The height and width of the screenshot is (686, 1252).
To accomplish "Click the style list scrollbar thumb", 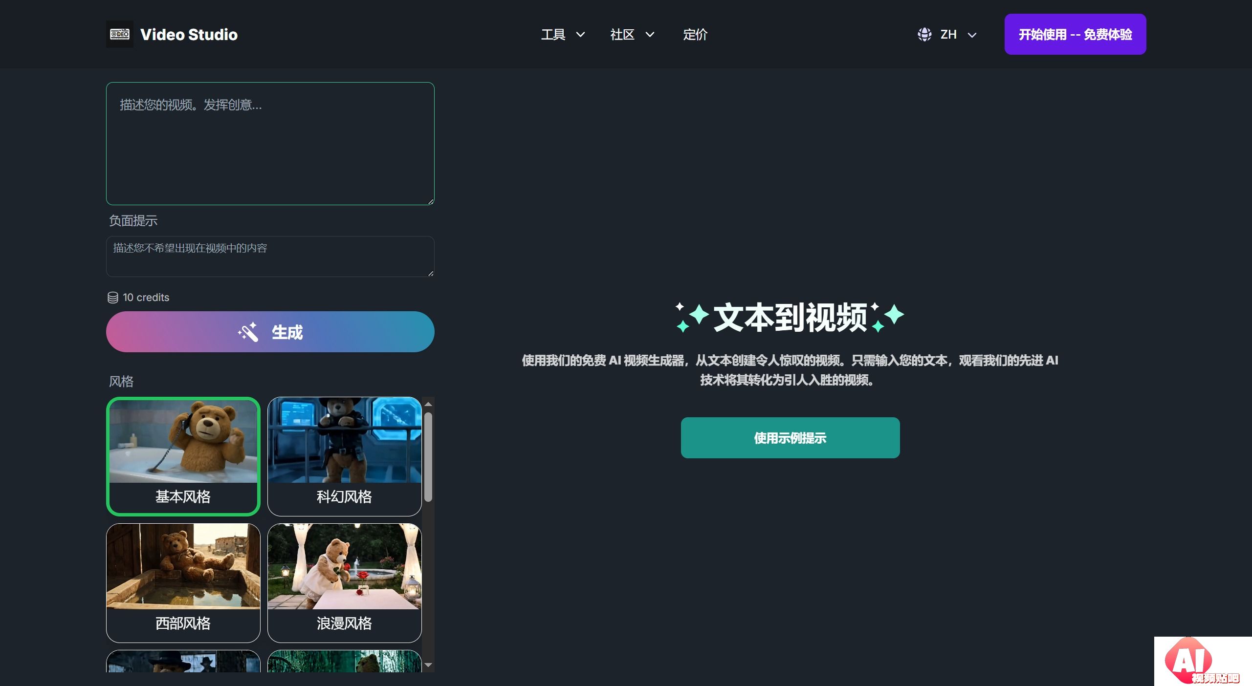I will [x=428, y=457].
